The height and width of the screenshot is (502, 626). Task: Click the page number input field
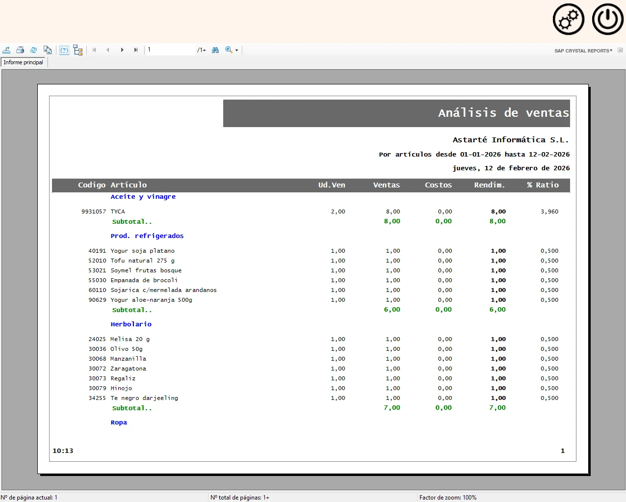[170, 50]
